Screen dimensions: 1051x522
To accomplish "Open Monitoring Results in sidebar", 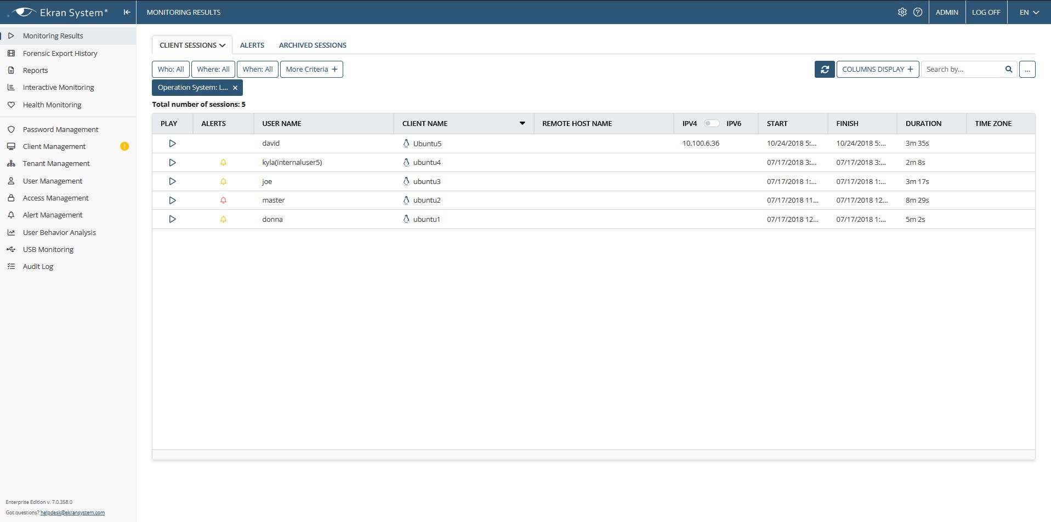I will 68,36.
